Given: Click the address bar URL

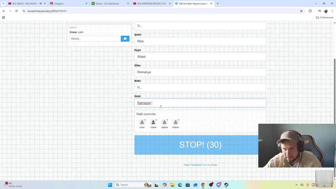Looking at the screenshot, I should pos(47,11).
